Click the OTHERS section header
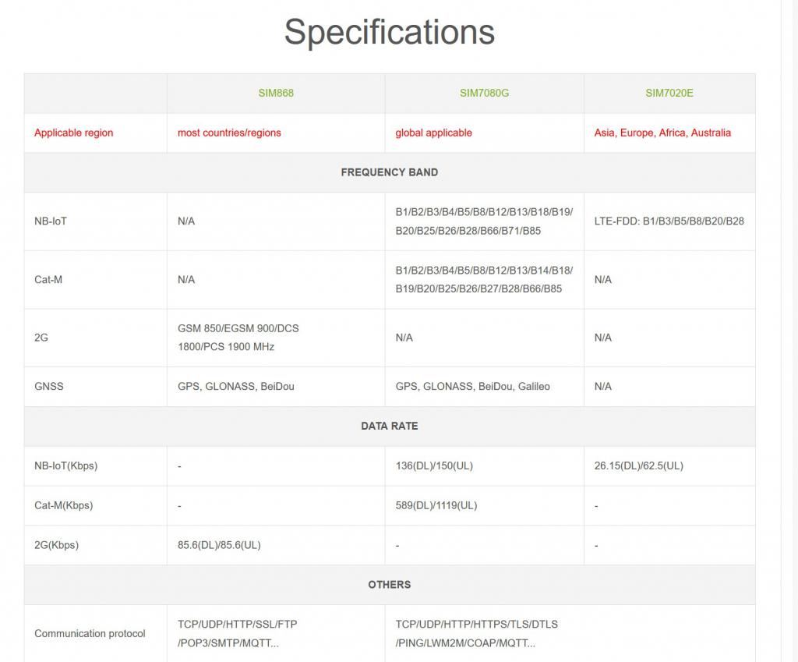 tap(389, 585)
